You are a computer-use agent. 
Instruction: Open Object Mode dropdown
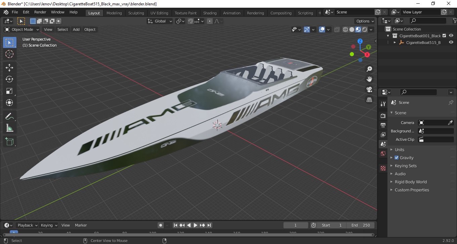pyautogui.click(x=22, y=29)
